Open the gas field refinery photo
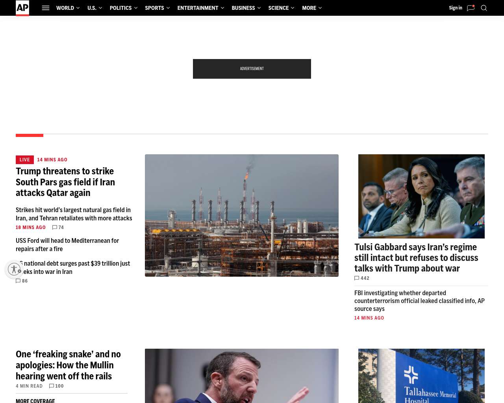This screenshot has width=504, height=403. point(242,215)
